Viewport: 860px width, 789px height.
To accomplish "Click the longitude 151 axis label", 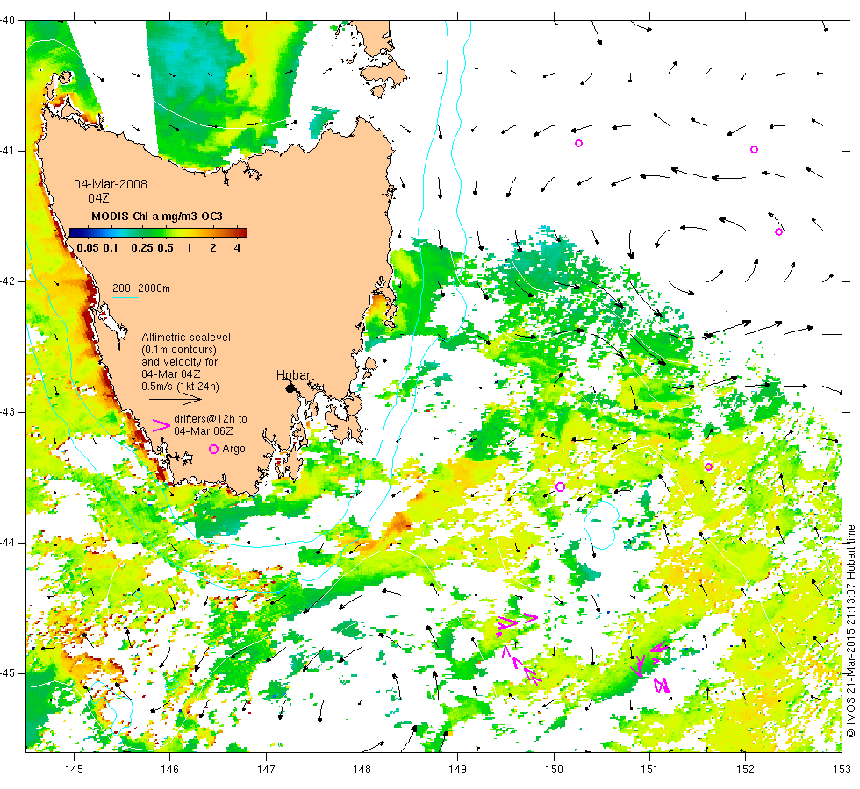I will click(x=649, y=770).
